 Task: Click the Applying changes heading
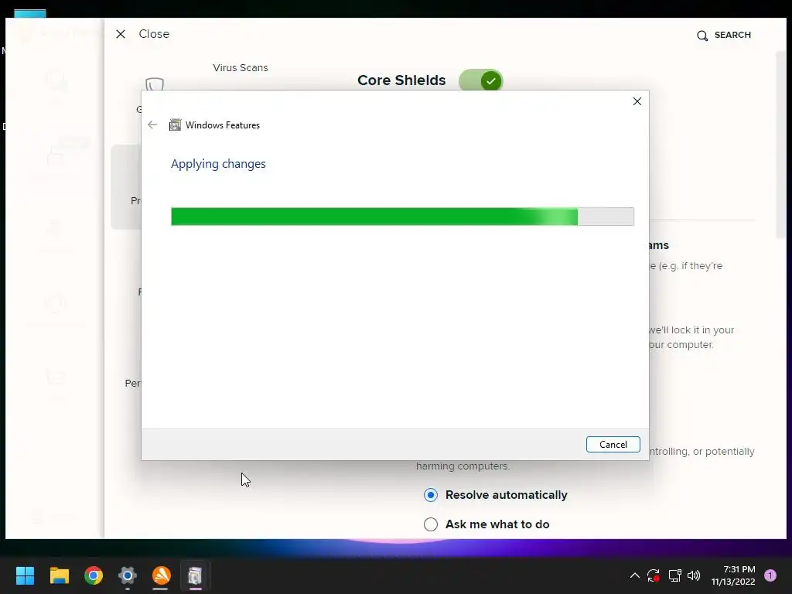click(x=218, y=164)
